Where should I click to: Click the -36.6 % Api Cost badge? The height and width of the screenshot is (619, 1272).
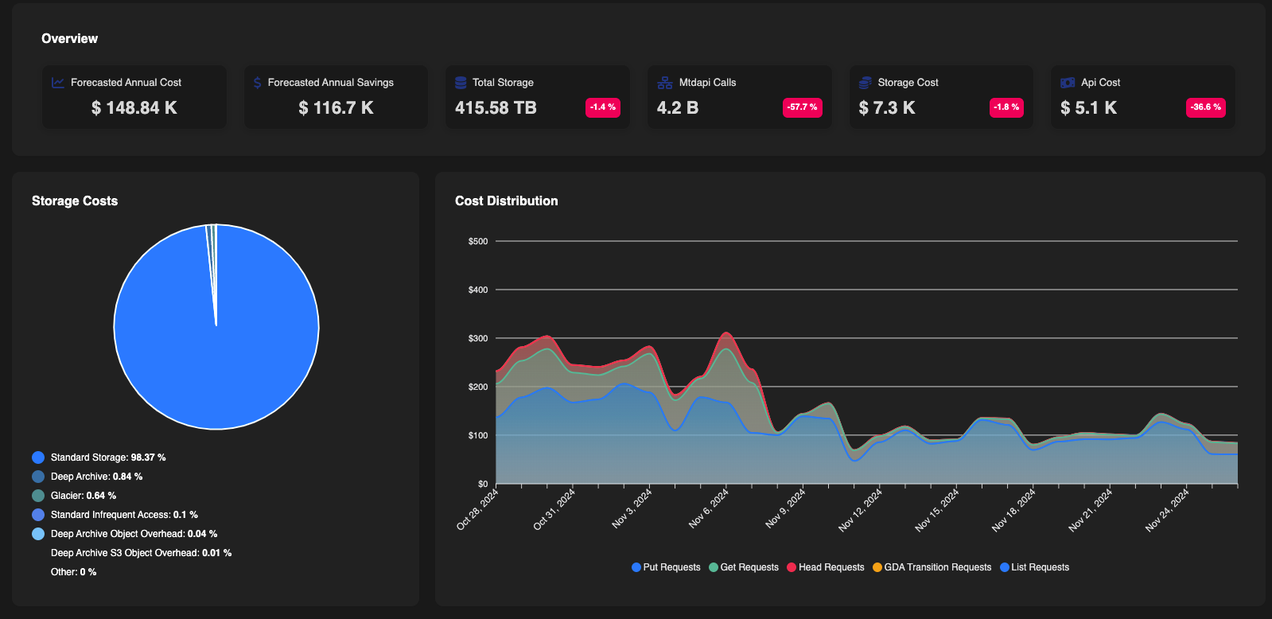click(1206, 107)
